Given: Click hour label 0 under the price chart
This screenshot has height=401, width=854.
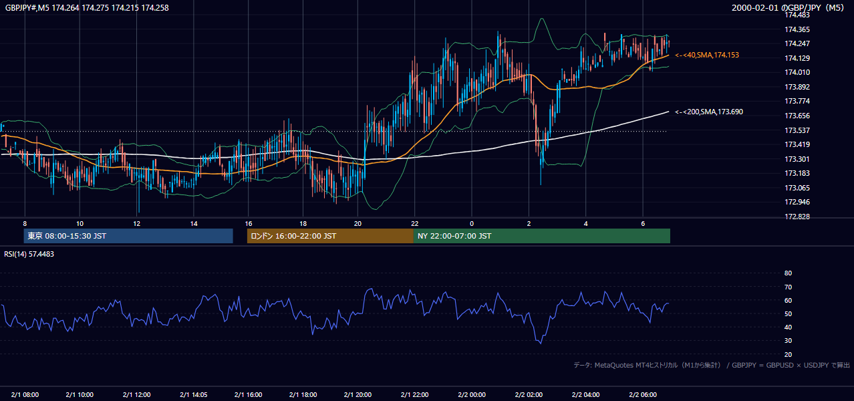Looking at the screenshot, I should click(472, 223).
